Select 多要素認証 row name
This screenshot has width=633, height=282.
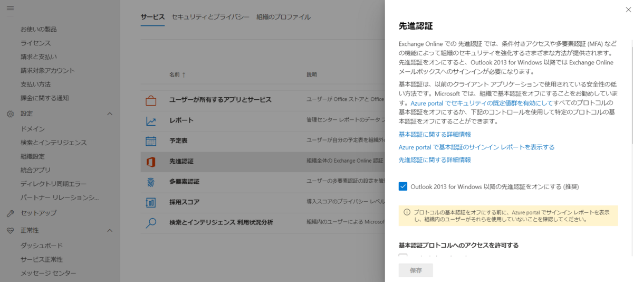(x=185, y=182)
